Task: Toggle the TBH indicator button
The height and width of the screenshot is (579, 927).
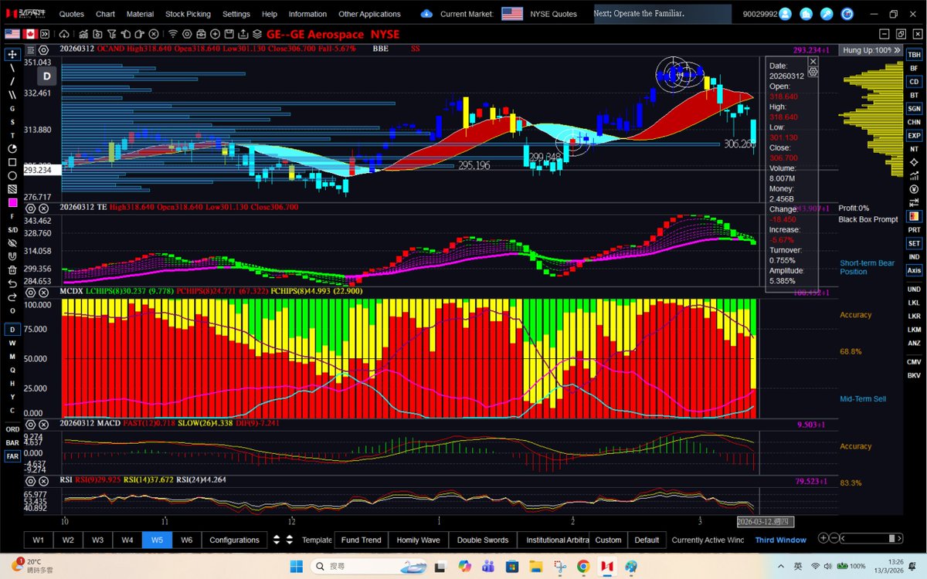Action: coord(914,55)
